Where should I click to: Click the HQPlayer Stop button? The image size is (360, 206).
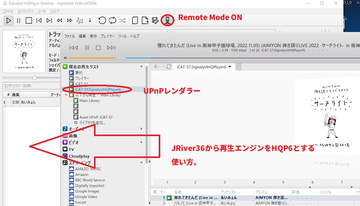pyautogui.click(x=29, y=20)
